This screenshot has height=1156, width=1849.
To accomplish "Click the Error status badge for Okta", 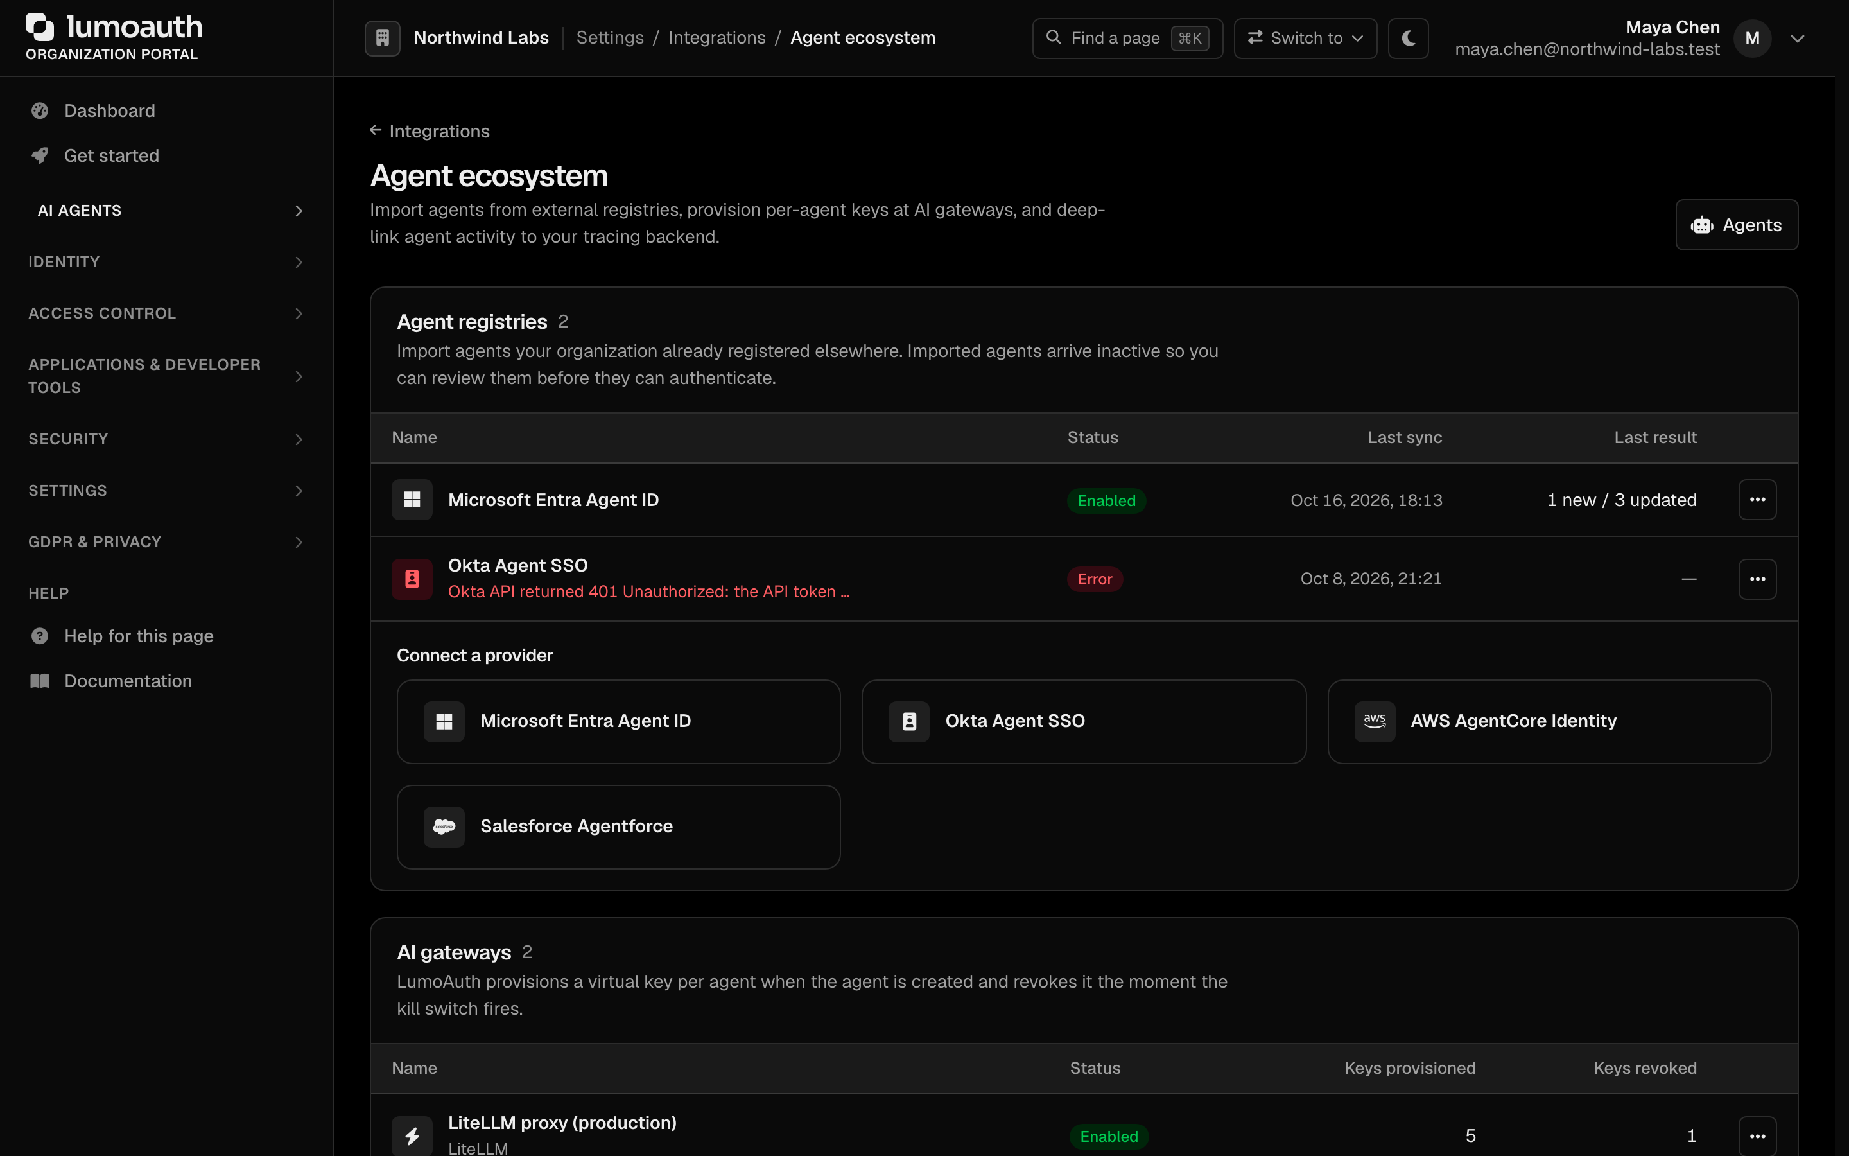I will point(1094,579).
